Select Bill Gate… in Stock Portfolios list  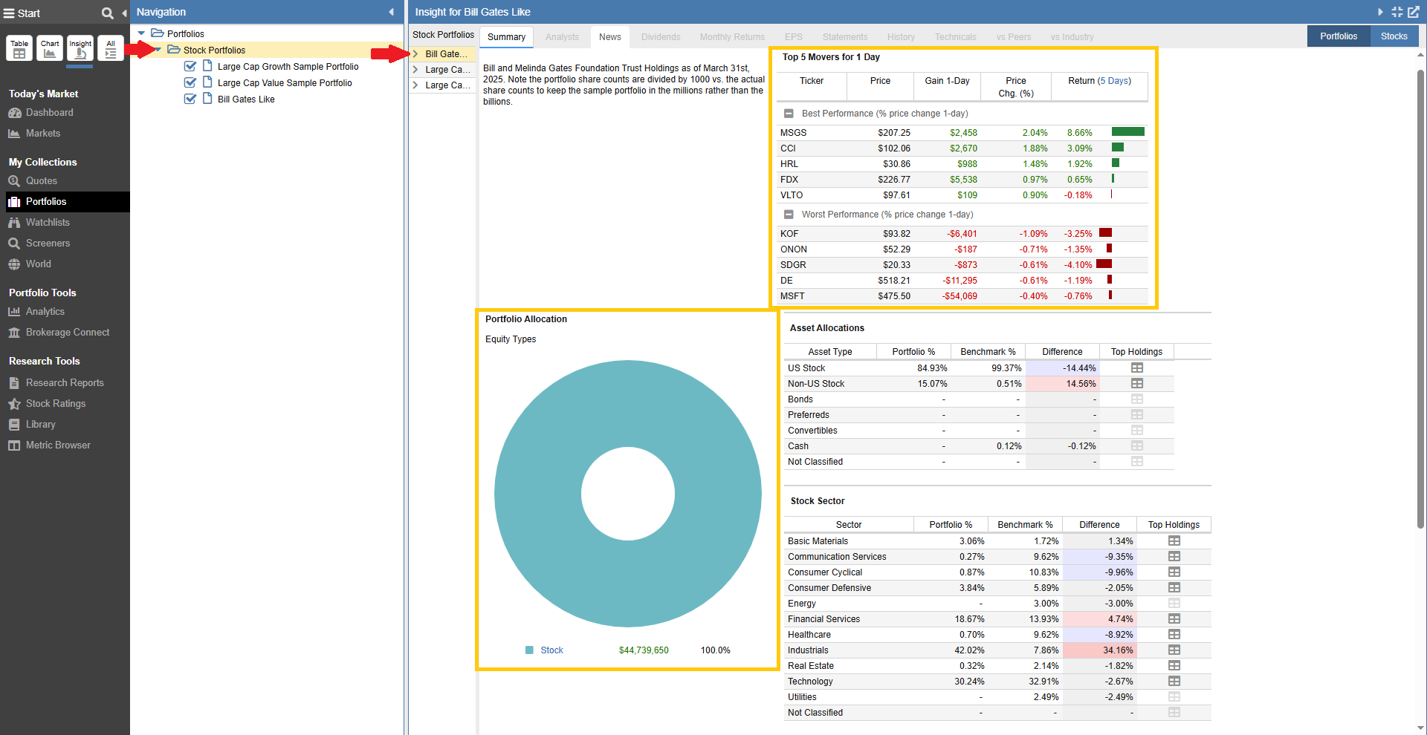pyautogui.click(x=446, y=54)
